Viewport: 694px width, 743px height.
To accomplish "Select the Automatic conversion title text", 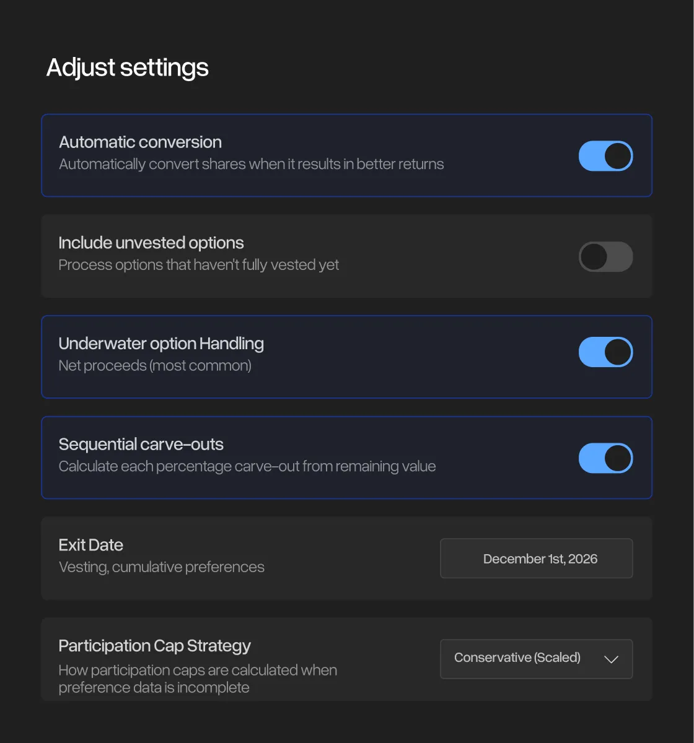I will tap(141, 142).
